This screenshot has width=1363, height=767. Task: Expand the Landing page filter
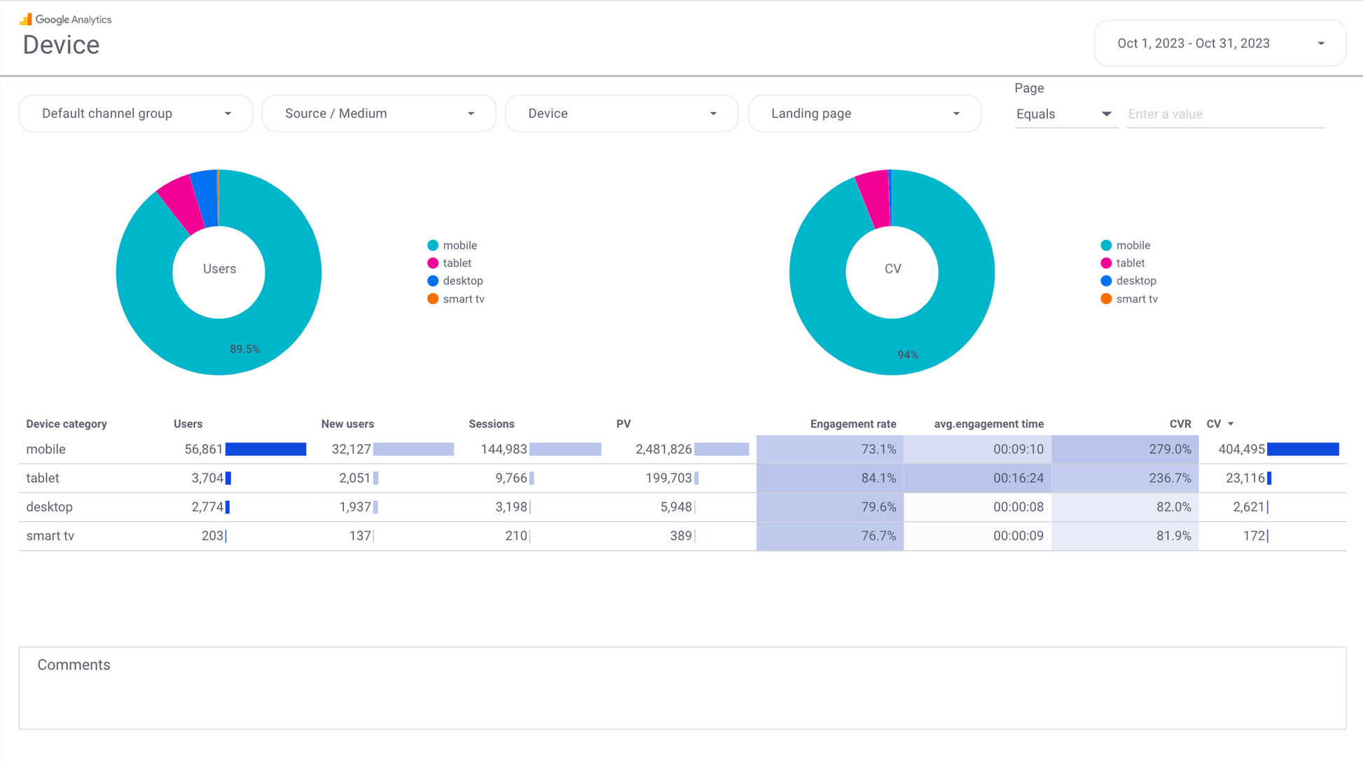pyautogui.click(x=864, y=113)
